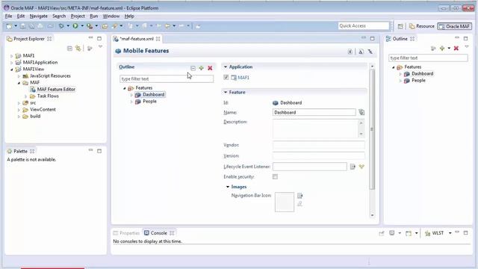Open the File menu

click(8, 16)
